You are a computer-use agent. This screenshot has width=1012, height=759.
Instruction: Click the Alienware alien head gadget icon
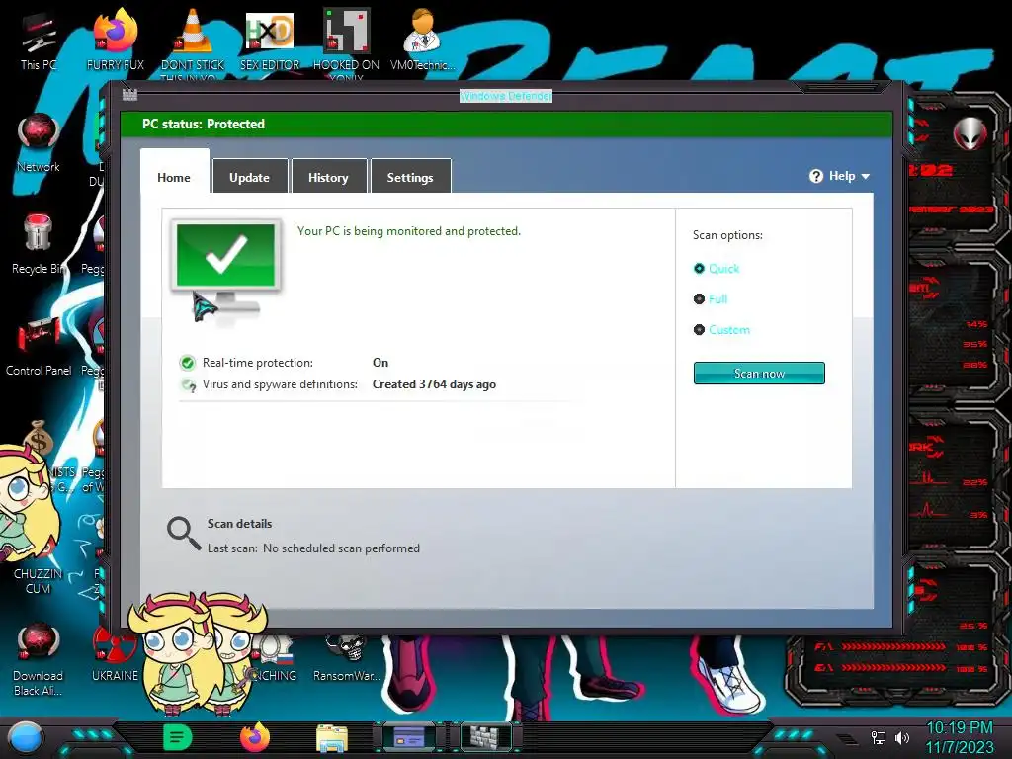[x=970, y=133]
